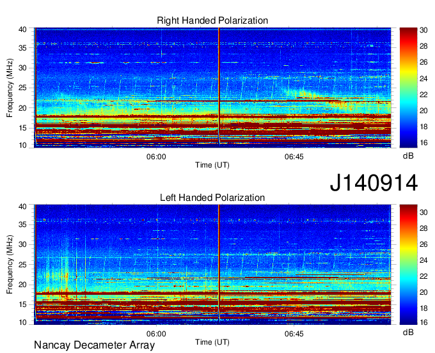This screenshot has height=353, width=435.
Task: Click the dB label under the lower color bar
Action: [408, 332]
